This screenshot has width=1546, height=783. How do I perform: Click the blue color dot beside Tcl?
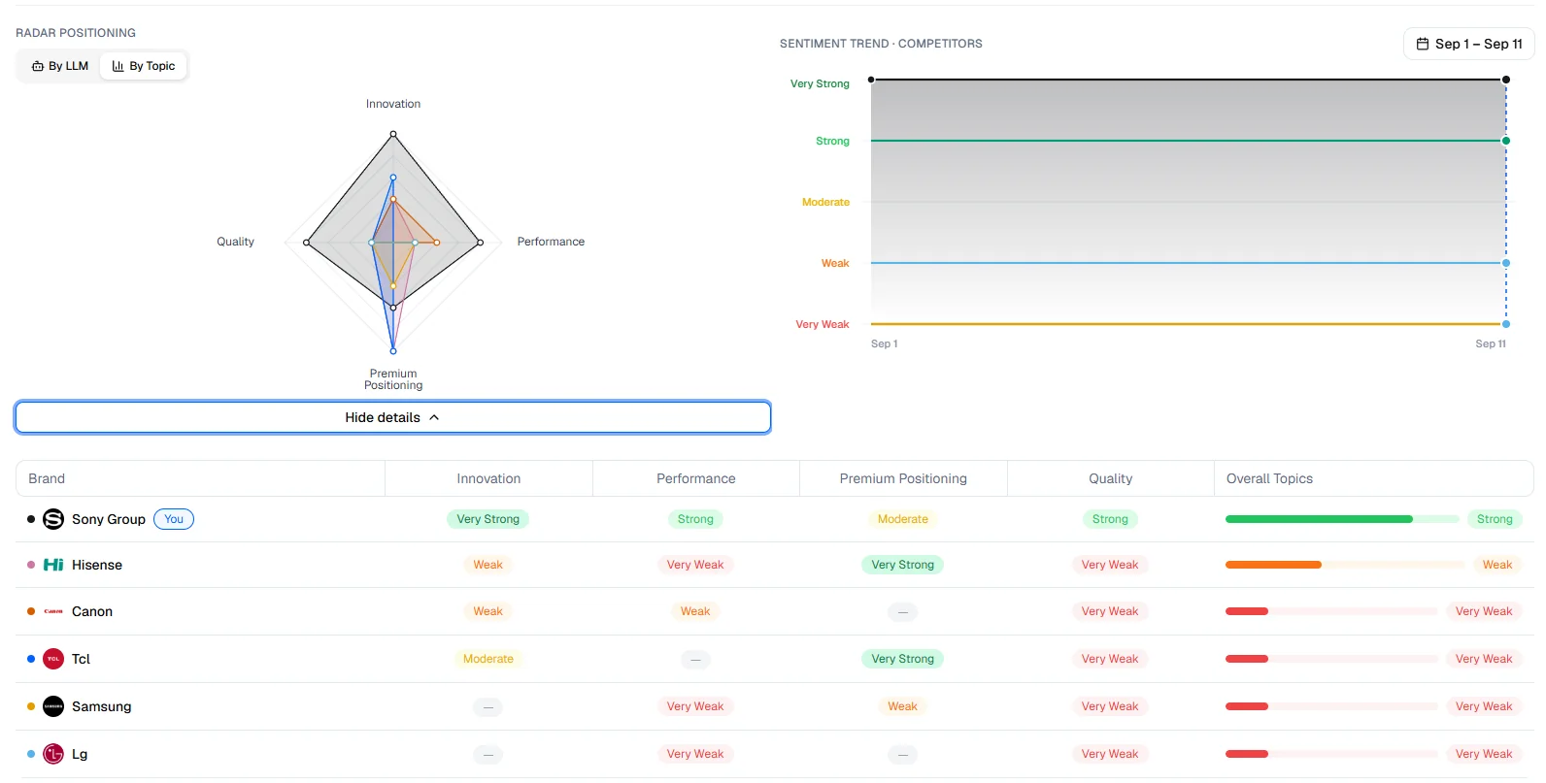[31, 659]
